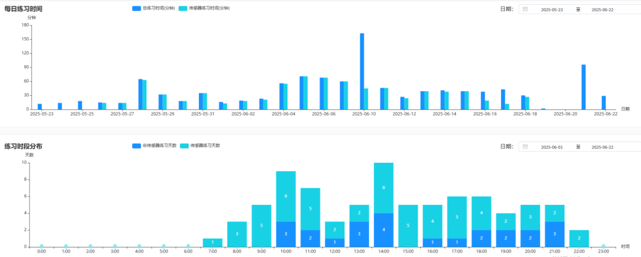Image resolution: width=641 pixels, height=257 pixels.
Task: Click calendar icon in 练习时段分布 date picker
Action: coord(525,147)
